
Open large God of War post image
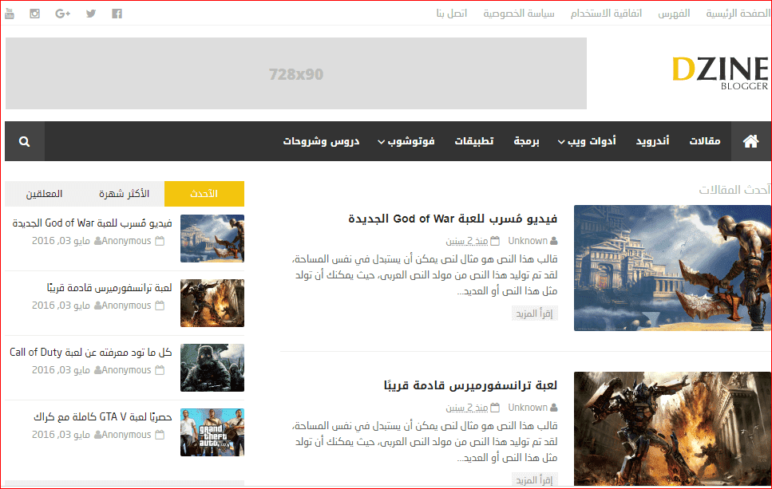pyautogui.click(x=672, y=268)
